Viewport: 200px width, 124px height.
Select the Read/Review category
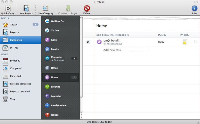coord(61,105)
